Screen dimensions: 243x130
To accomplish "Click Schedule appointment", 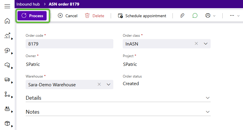I will (142, 16).
